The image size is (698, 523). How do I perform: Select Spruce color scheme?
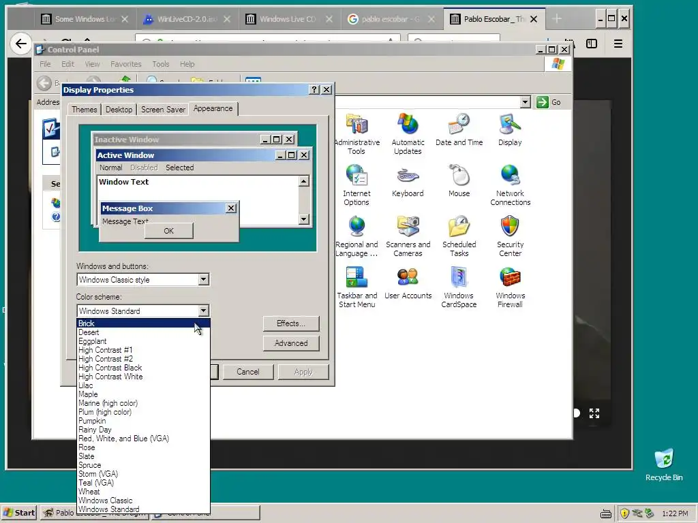pyautogui.click(x=143, y=465)
